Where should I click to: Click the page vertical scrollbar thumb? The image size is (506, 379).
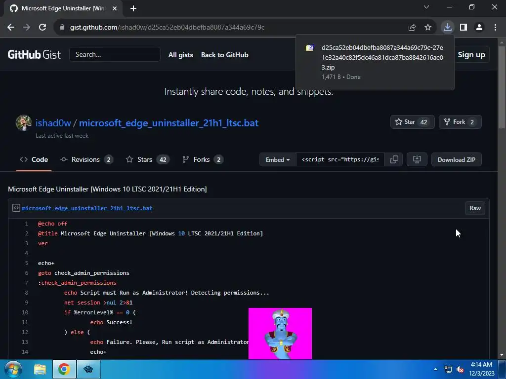coord(502,87)
